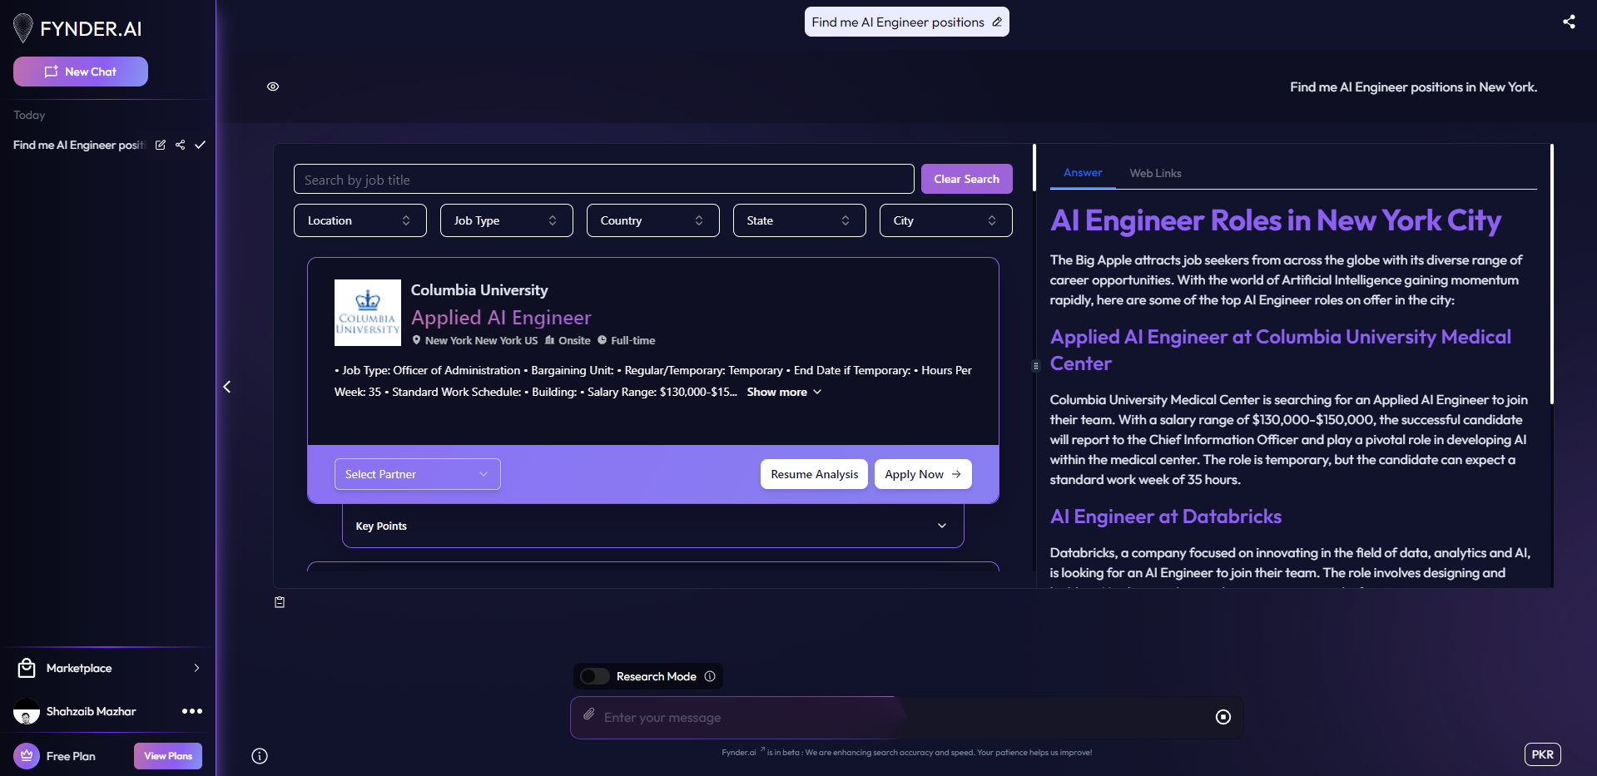Click the eye icon above the job panel
This screenshot has width=1597, height=776.
coord(273,86)
